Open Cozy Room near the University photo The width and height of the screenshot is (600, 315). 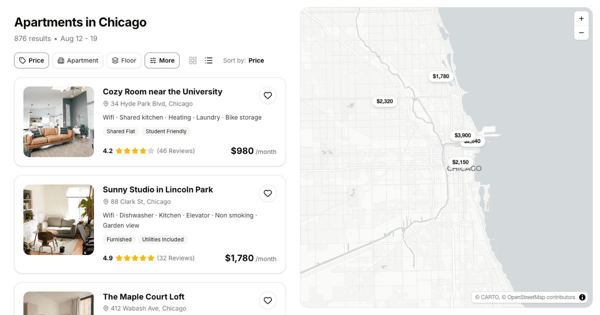(58, 121)
